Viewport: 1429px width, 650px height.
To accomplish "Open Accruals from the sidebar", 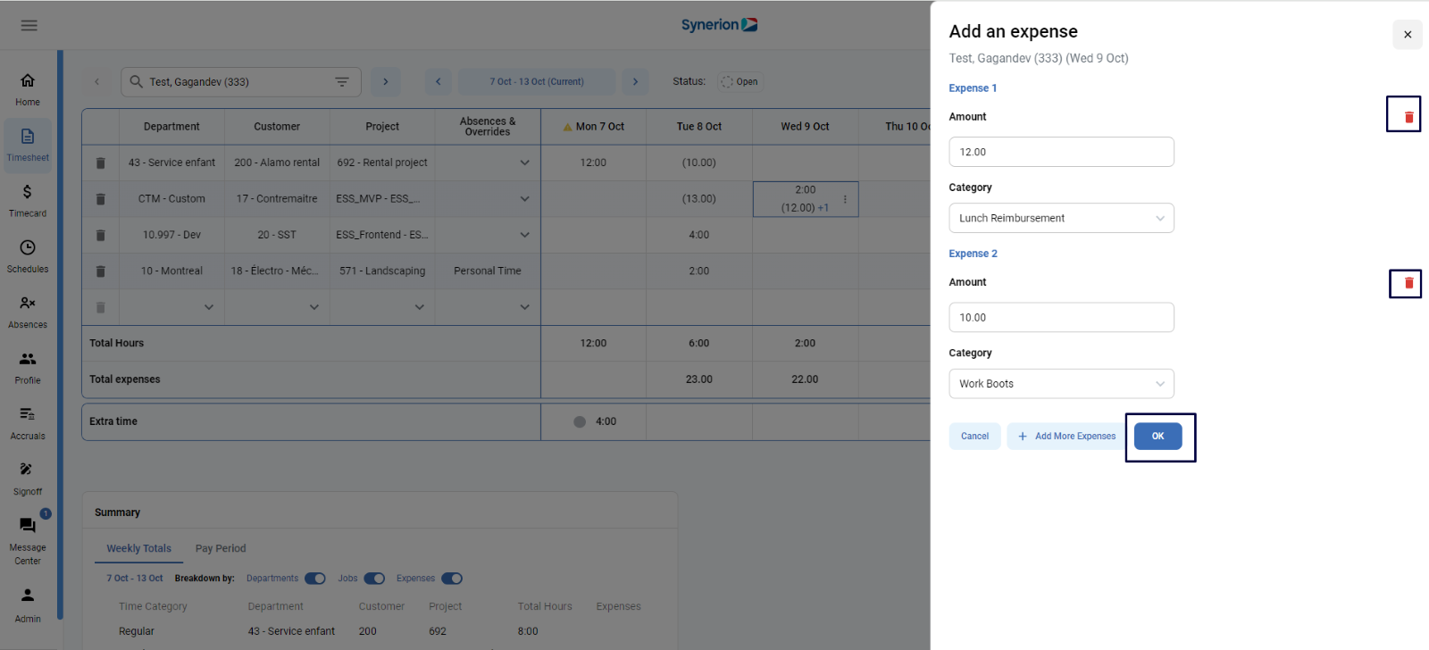I will point(28,423).
